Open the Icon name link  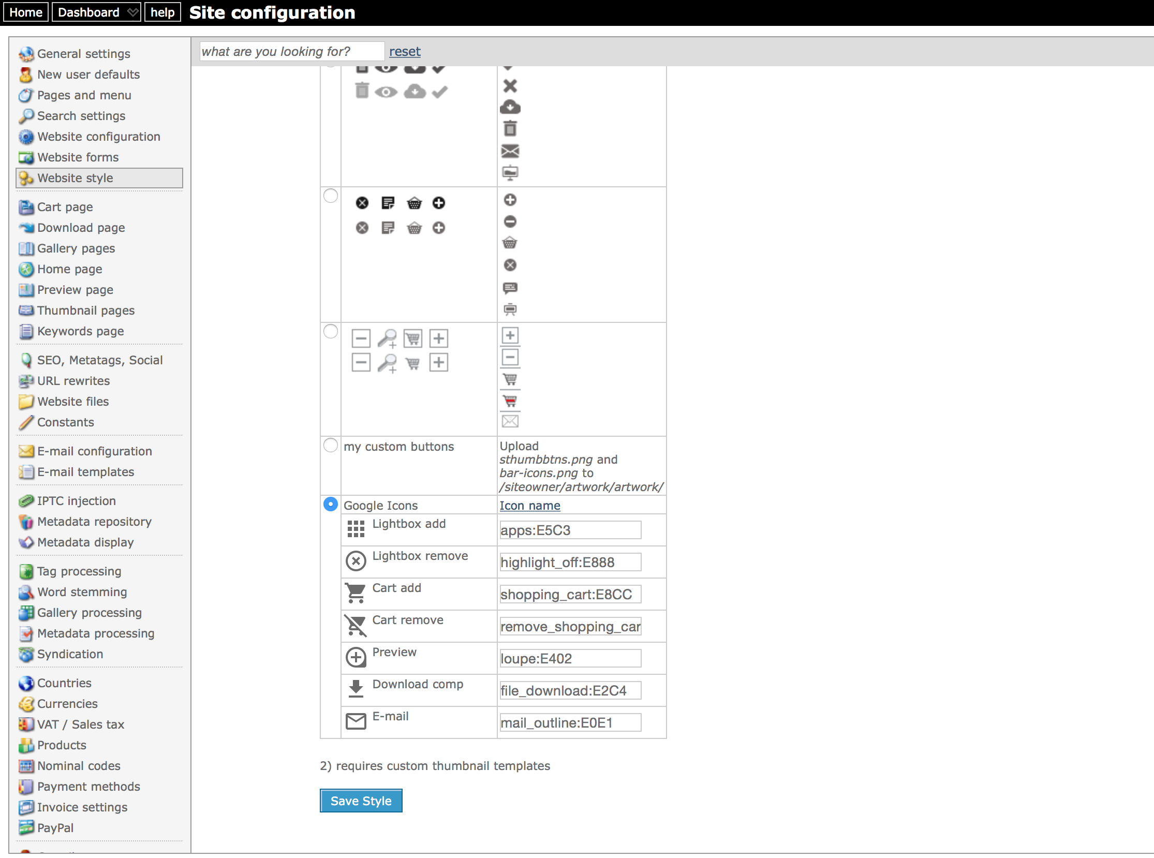click(x=530, y=506)
